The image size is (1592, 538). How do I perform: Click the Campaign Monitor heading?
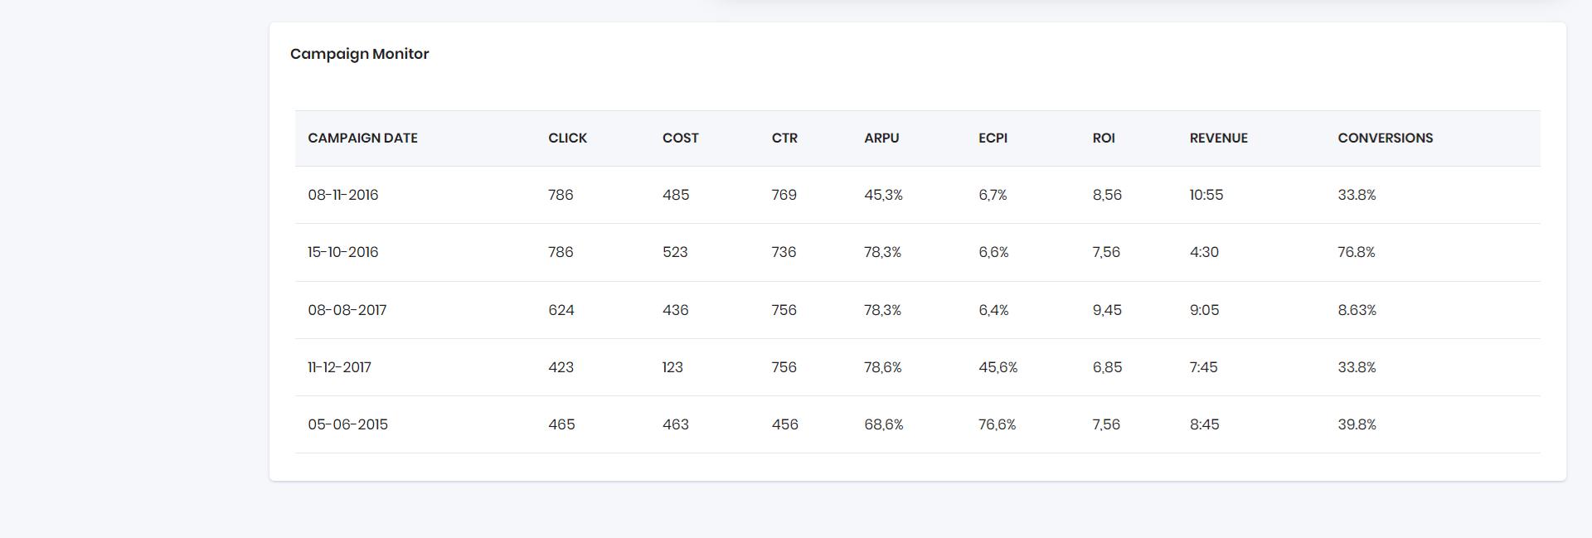click(359, 53)
